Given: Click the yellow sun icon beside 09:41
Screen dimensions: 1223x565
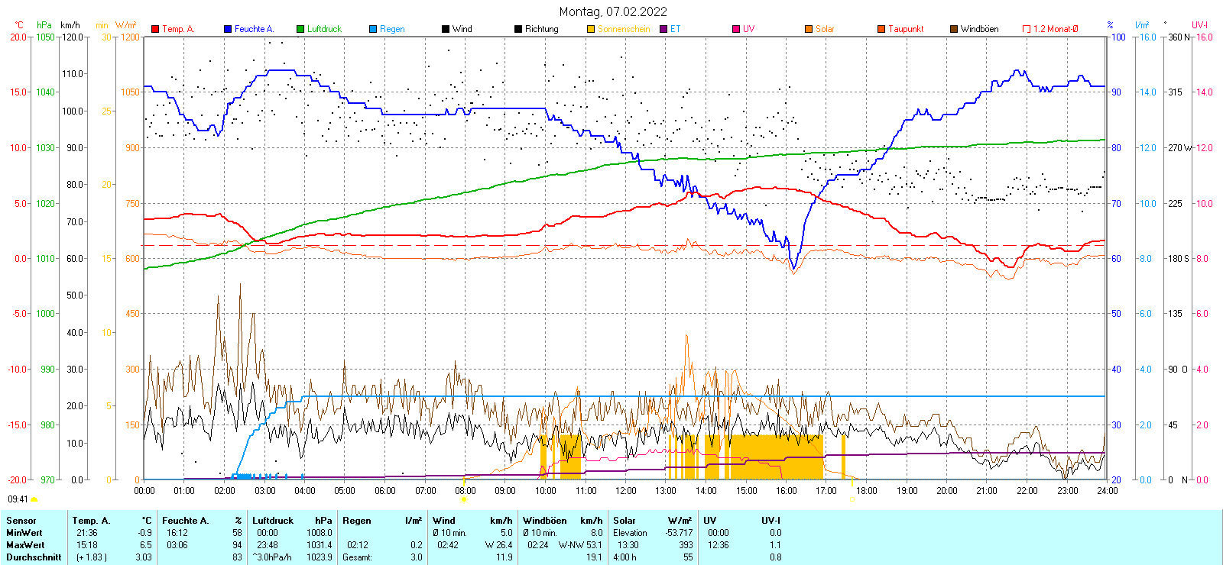Looking at the screenshot, I should [x=34, y=499].
